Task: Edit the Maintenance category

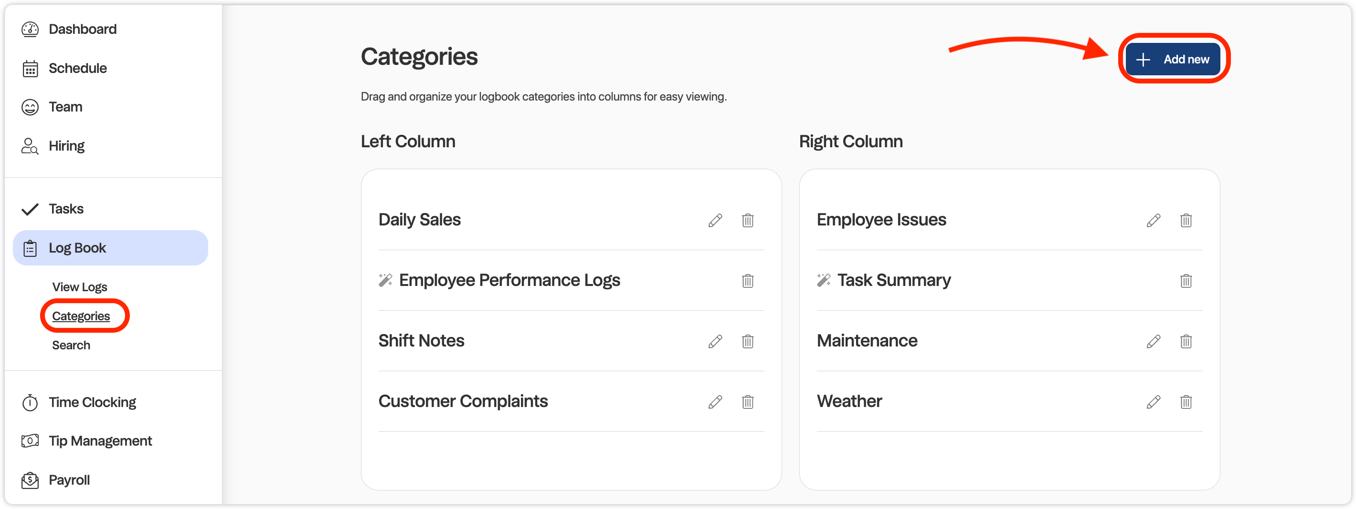Action: tap(1154, 341)
